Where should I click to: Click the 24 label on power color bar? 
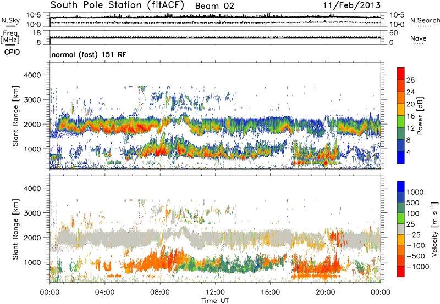pyautogui.click(x=410, y=92)
